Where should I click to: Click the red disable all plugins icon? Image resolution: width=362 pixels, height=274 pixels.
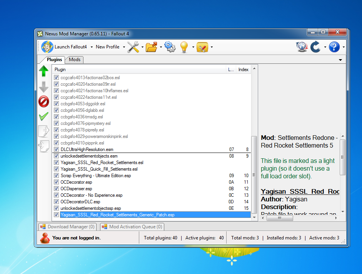pos(43,101)
